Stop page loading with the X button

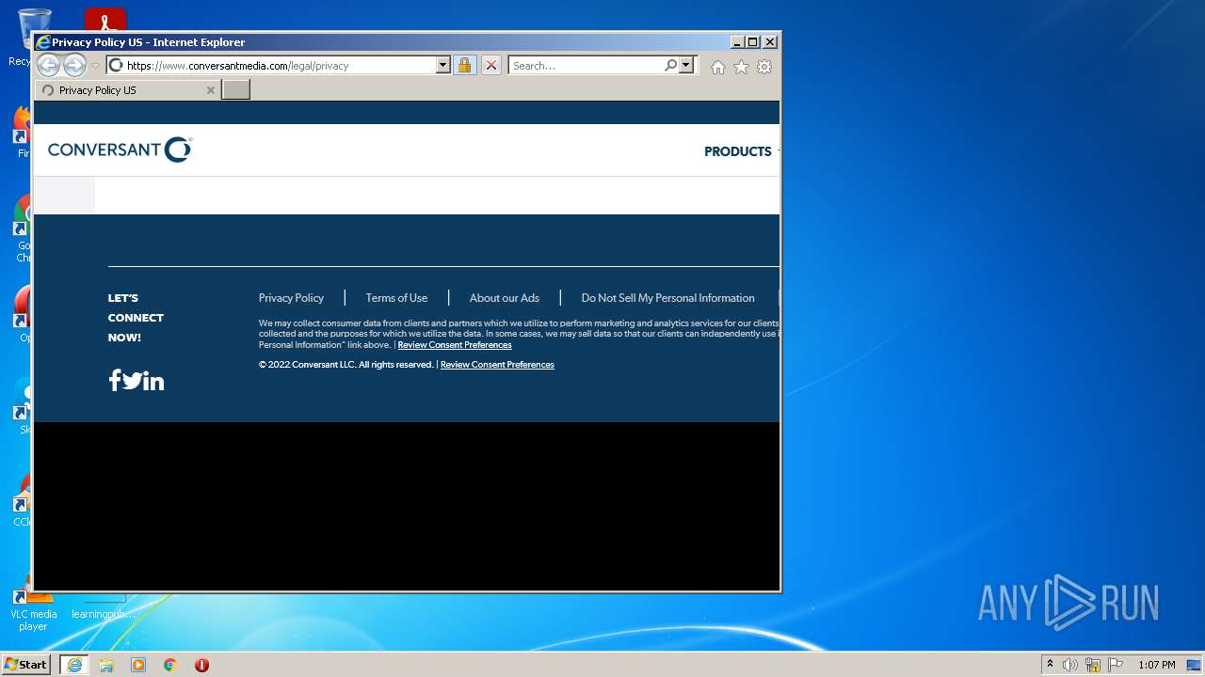click(x=491, y=66)
